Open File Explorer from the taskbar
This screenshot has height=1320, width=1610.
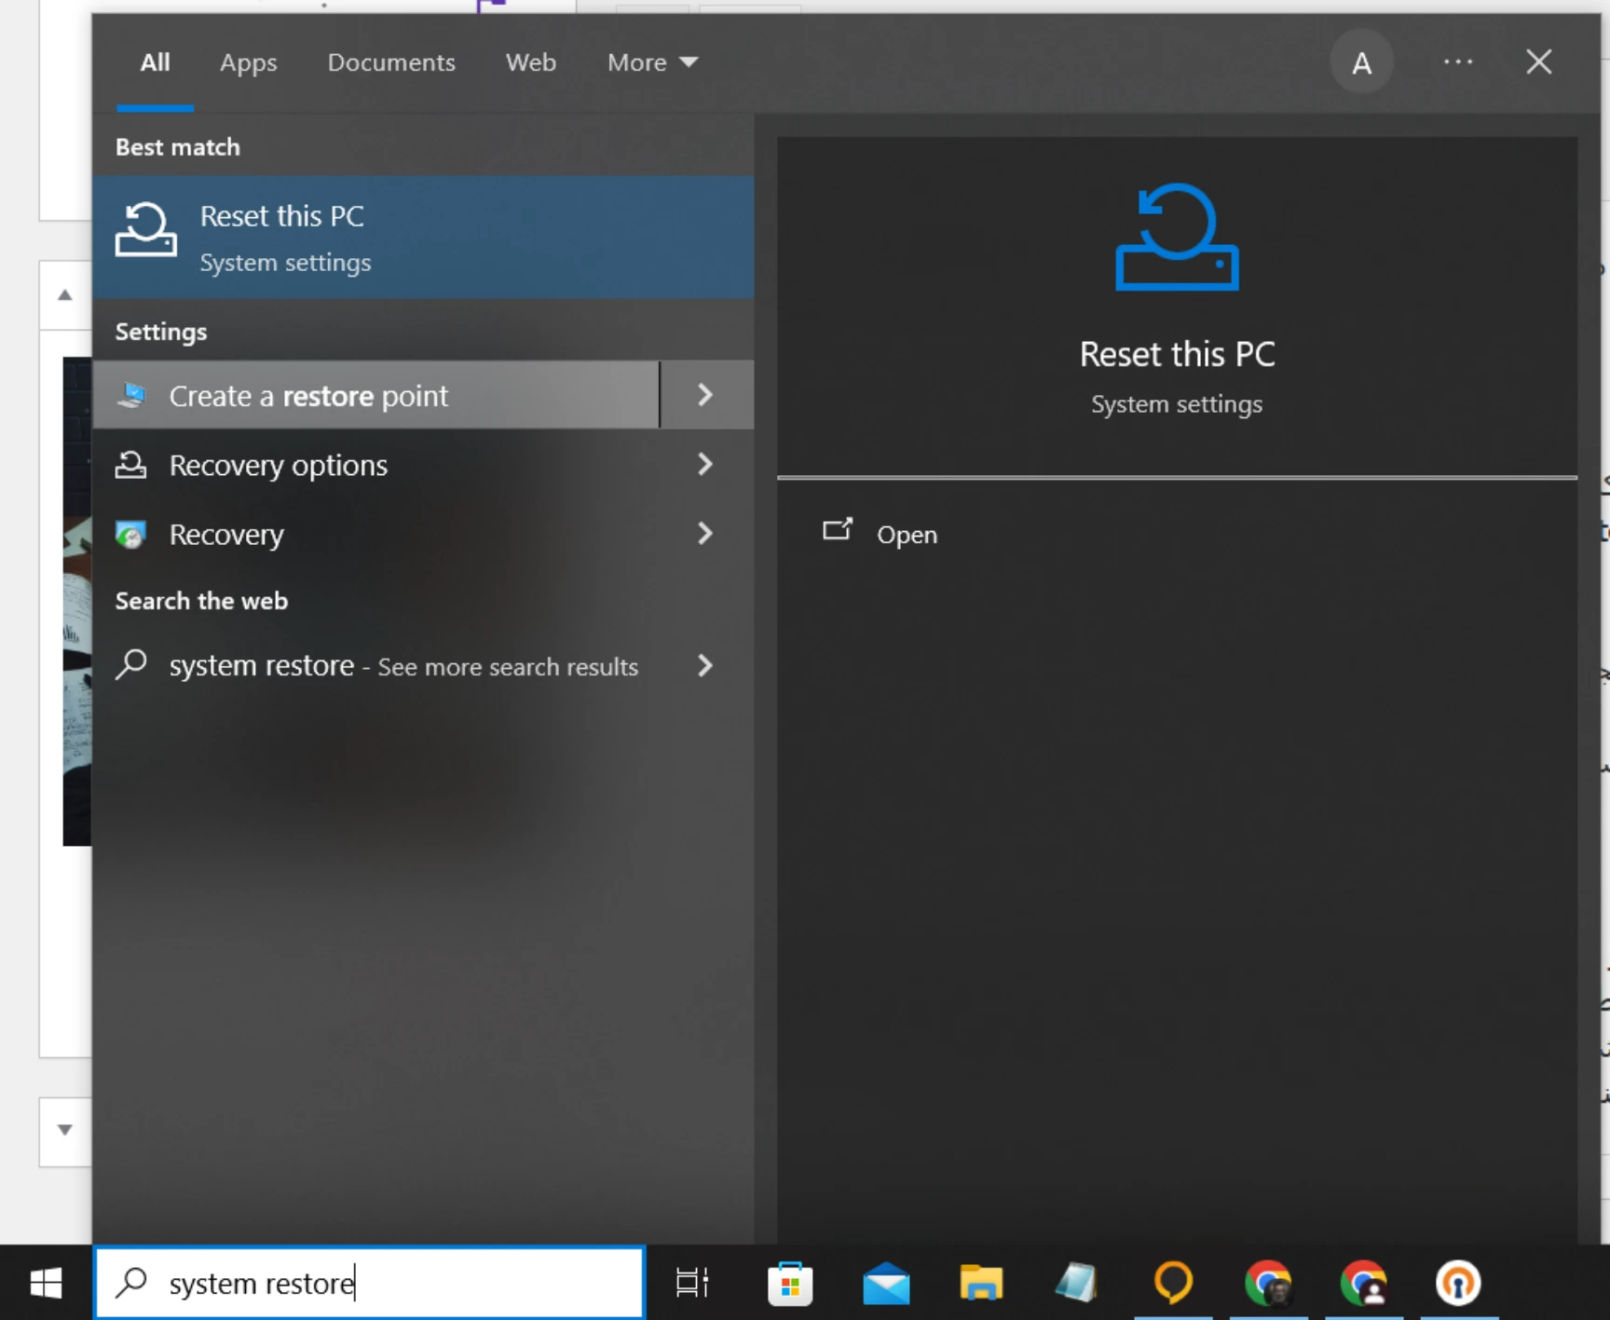[981, 1283]
